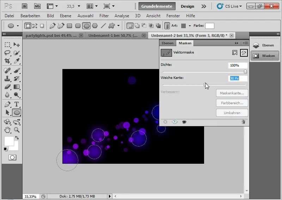Select the Crop tool
Image resolution: width=282 pixels, height=200 pixels.
pos(7,61)
